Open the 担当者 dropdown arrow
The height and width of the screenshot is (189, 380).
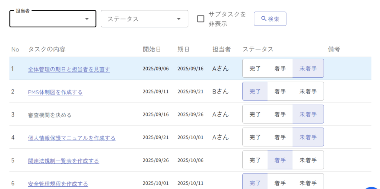(x=87, y=19)
